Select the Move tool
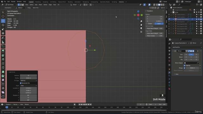 (x=3, y=21)
